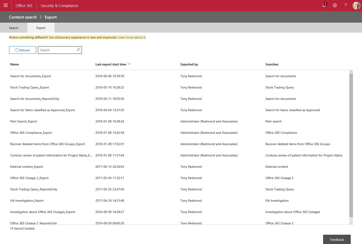
Task: Sort by the Name column header
Action: pos(14,64)
